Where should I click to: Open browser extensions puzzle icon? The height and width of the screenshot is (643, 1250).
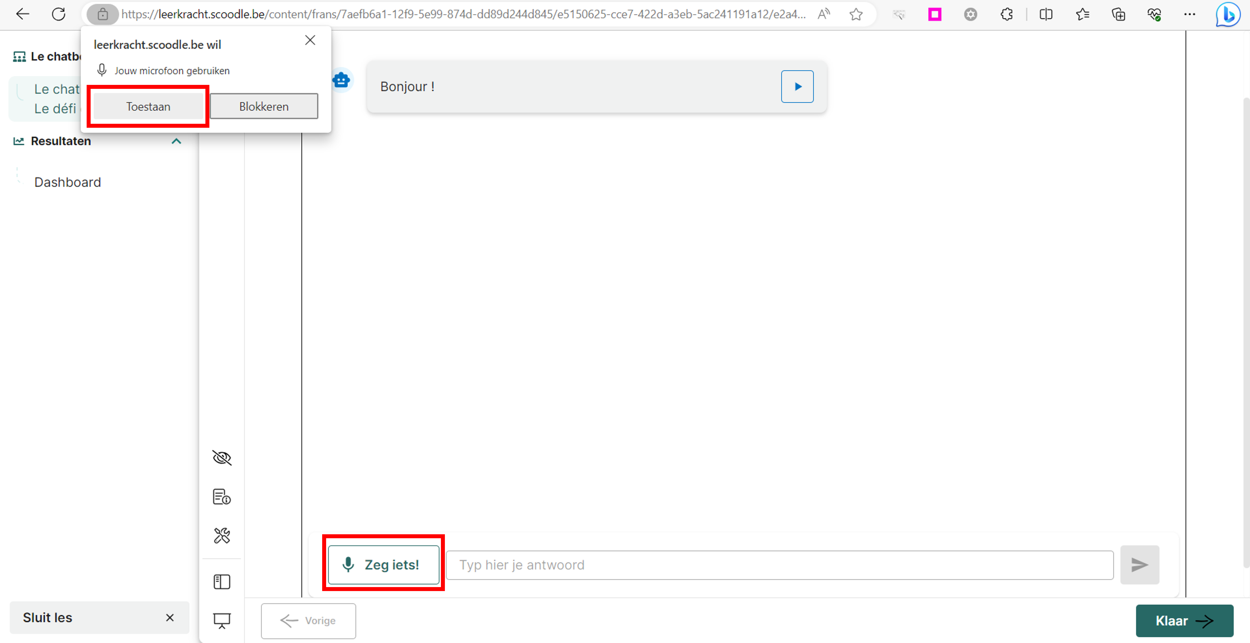(1007, 14)
